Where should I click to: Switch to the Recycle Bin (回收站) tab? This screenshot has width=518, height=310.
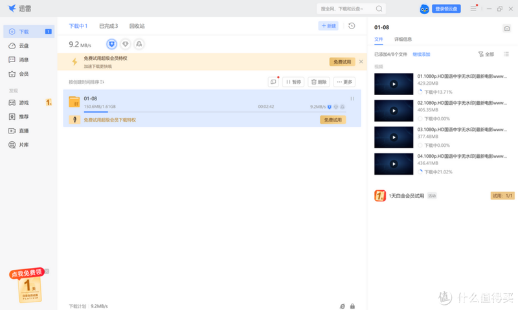tap(137, 26)
